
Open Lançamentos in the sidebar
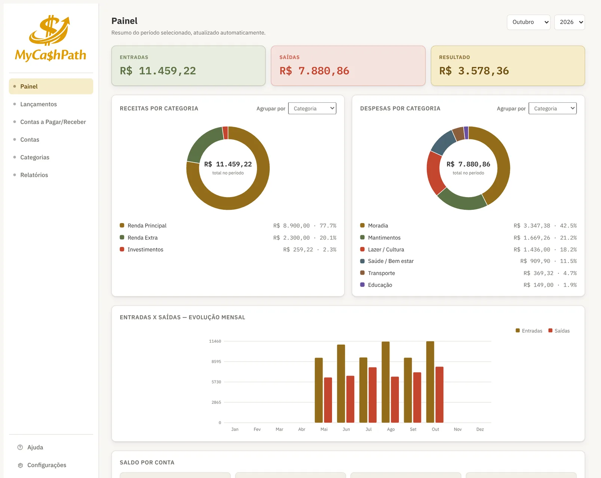tap(51, 104)
